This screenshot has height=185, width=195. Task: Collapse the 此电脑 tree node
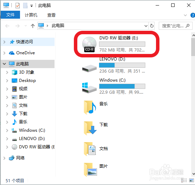[4, 64]
